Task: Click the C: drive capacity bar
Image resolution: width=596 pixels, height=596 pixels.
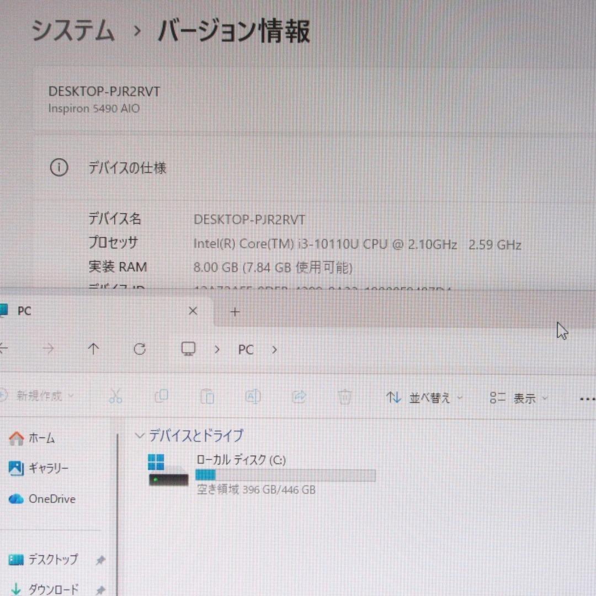Action: pyautogui.click(x=285, y=475)
